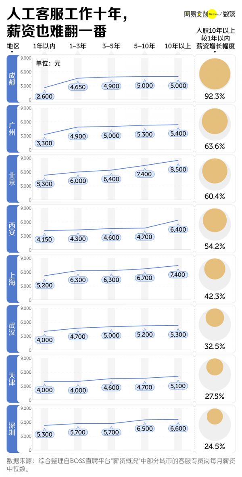This screenshot has width=242, height=477.
Task: Click Beijing's 60.4% orange growth bubble
Action: (x=215, y=171)
